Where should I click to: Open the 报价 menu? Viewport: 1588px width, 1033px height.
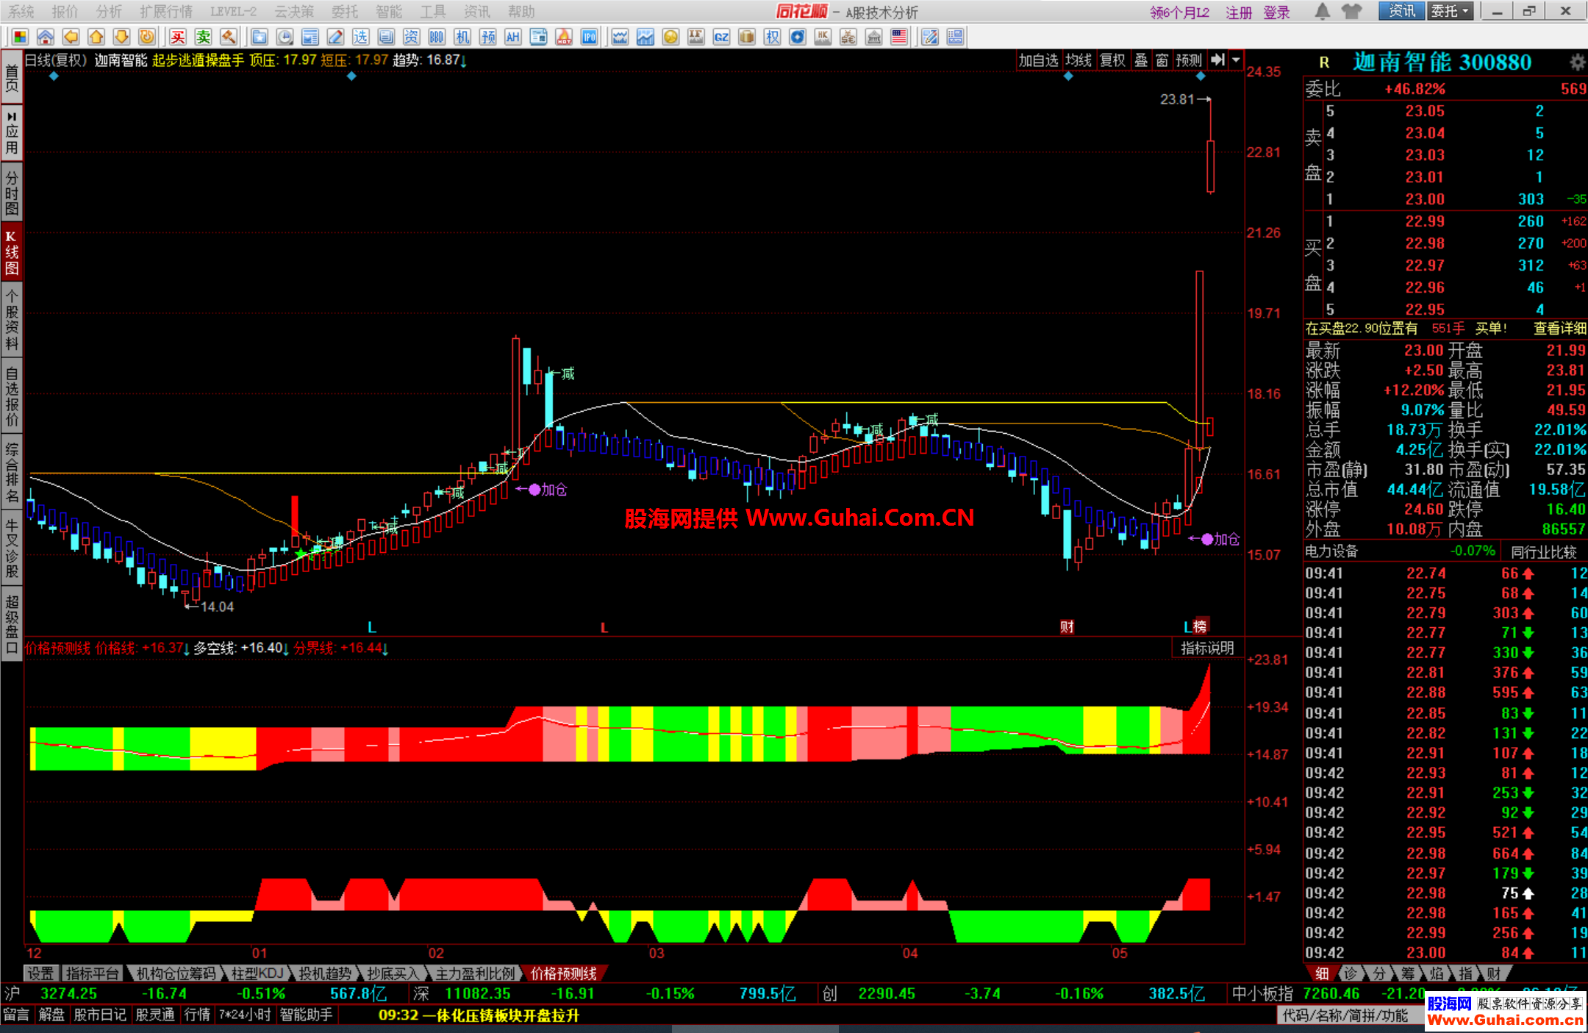pyautogui.click(x=65, y=12)
